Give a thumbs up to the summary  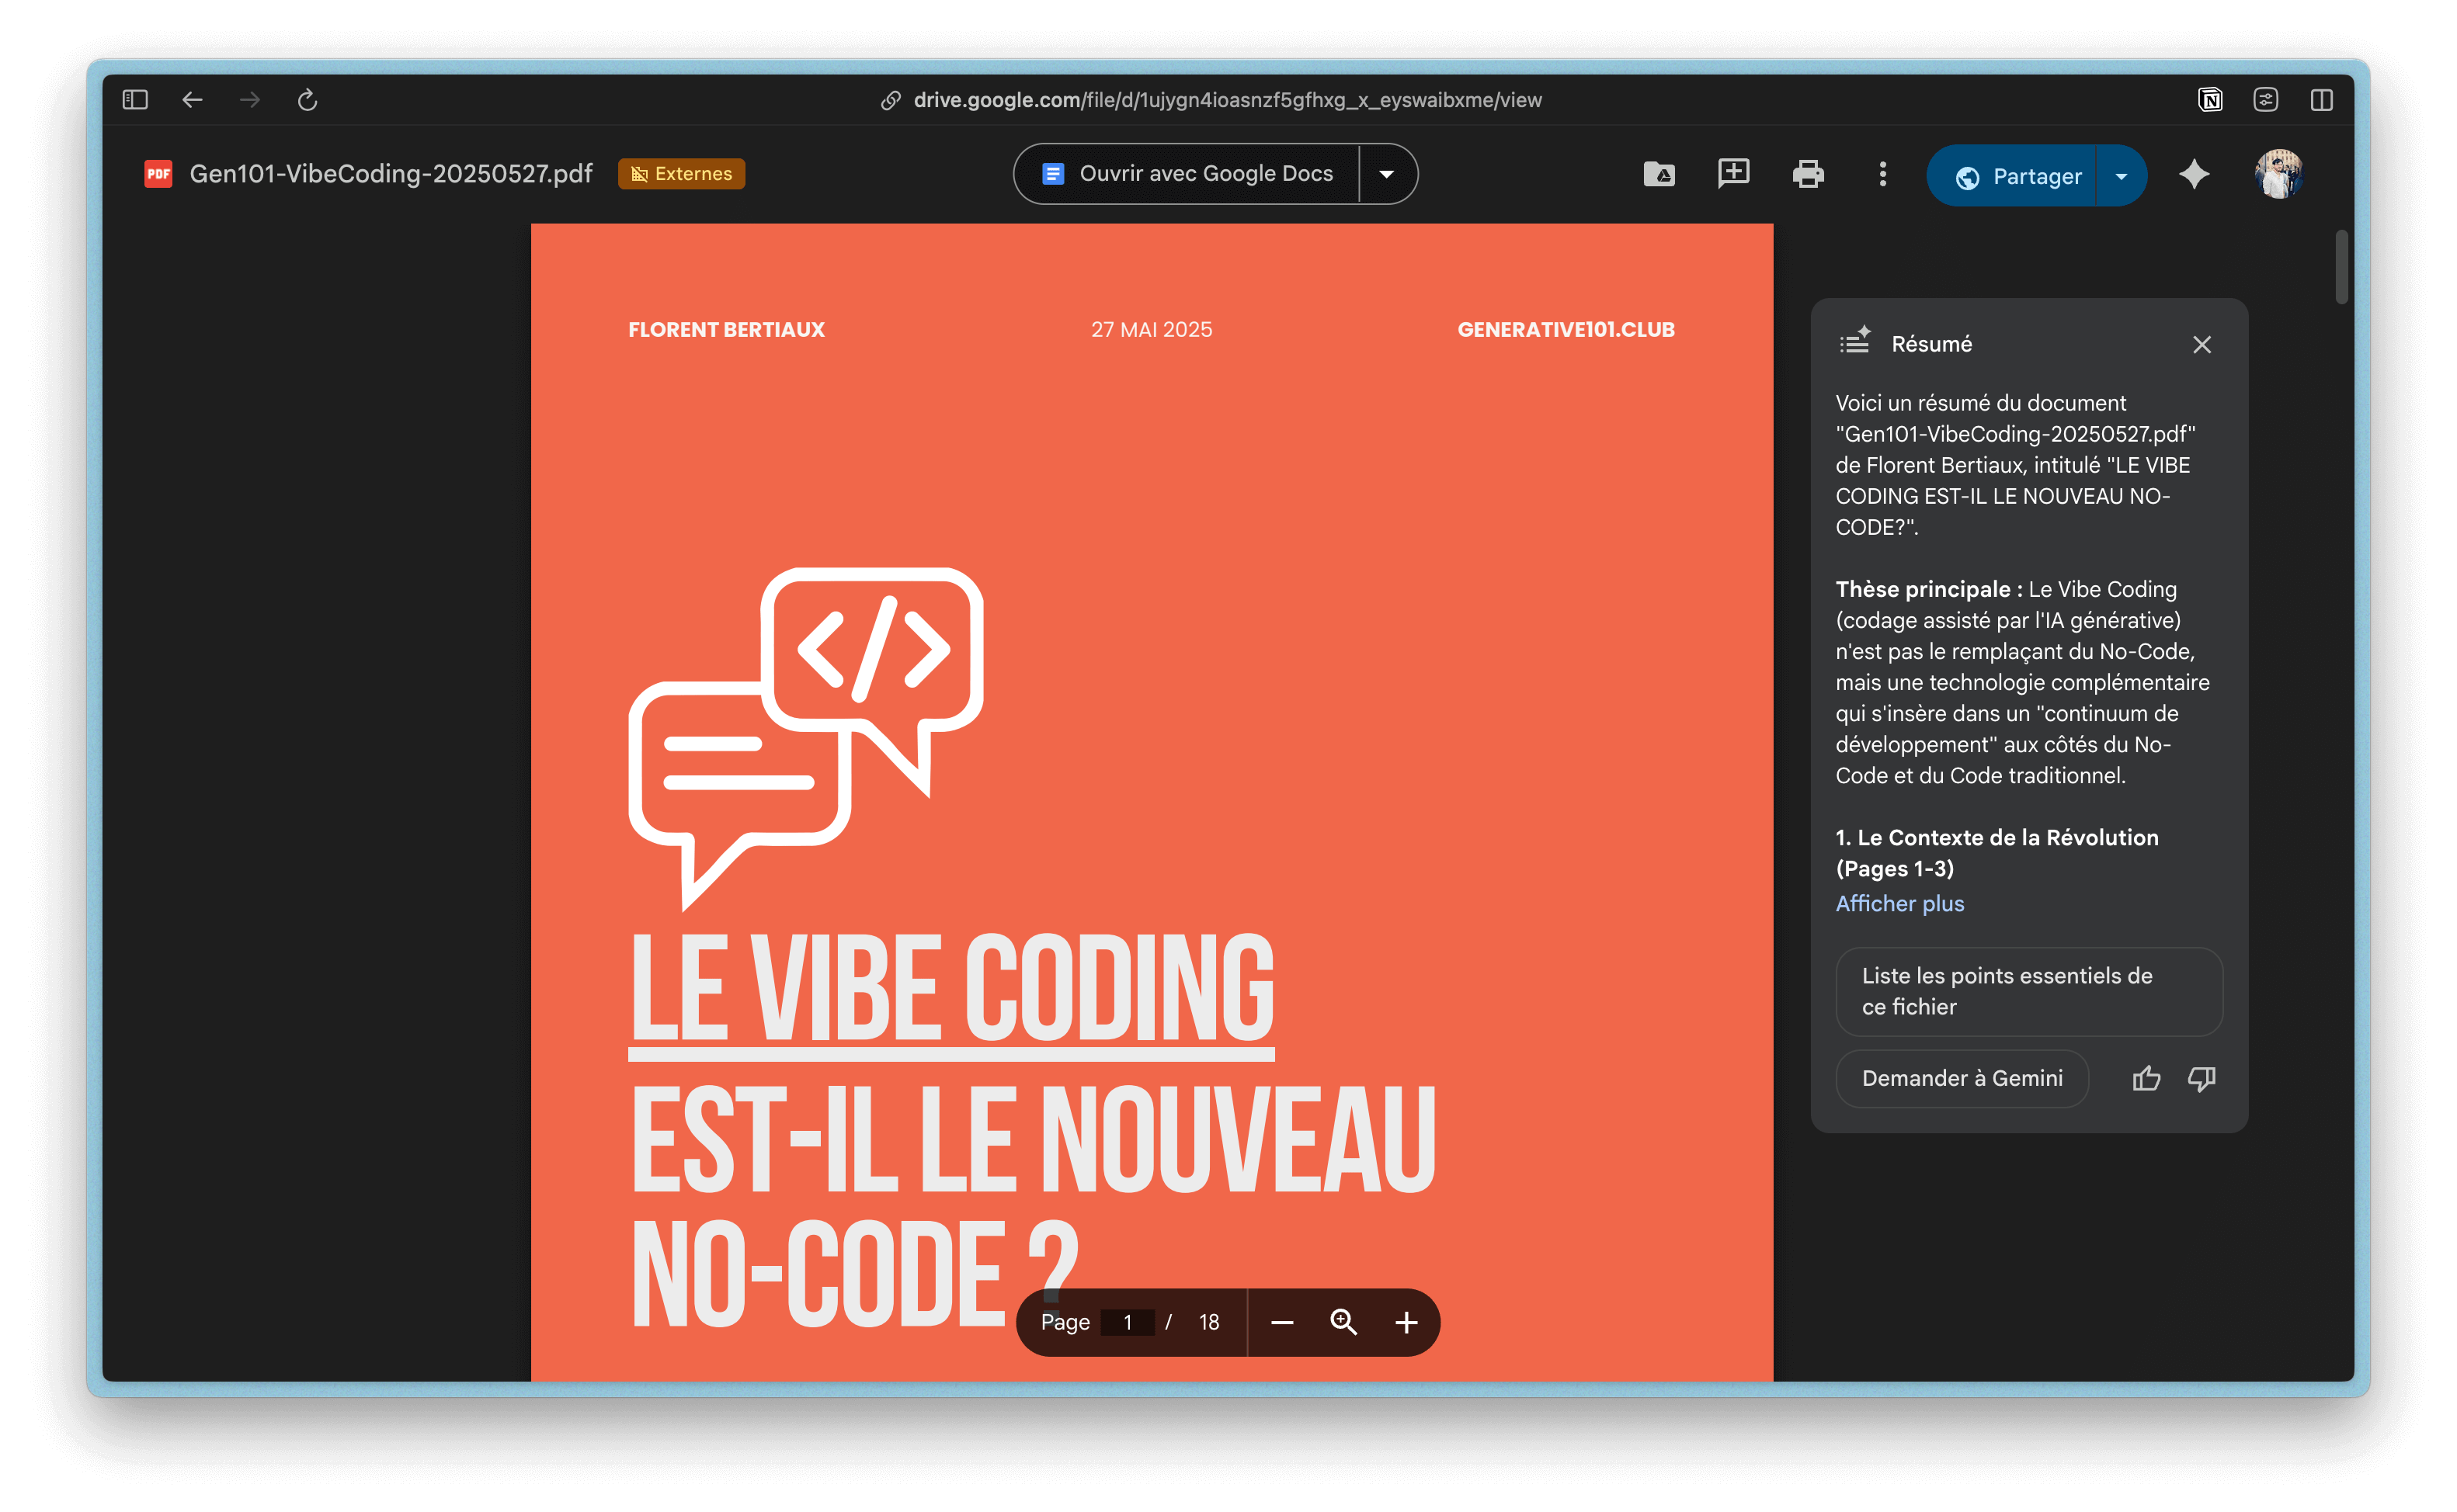(2146, 1078)
